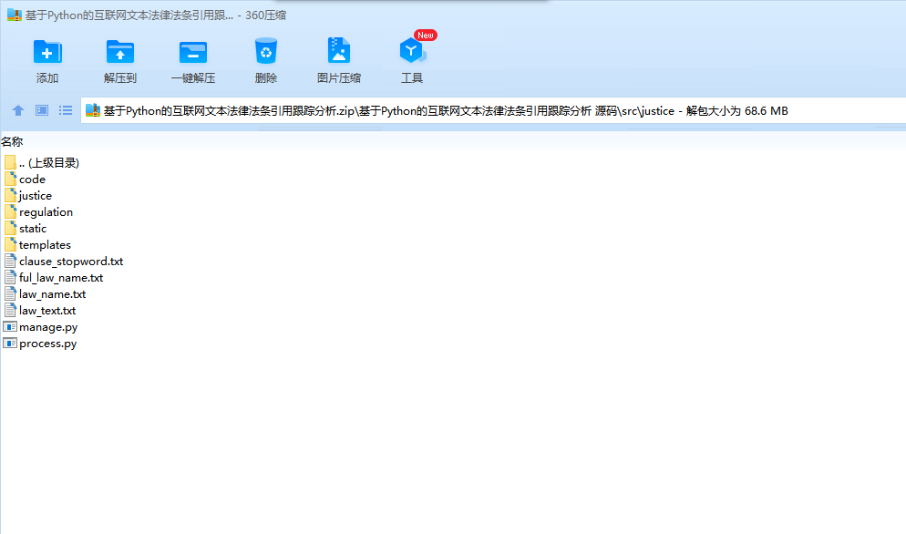Select the justice folder icon
Image resolution: width=906 pixels, height=534 pixels.
(10, 195)
